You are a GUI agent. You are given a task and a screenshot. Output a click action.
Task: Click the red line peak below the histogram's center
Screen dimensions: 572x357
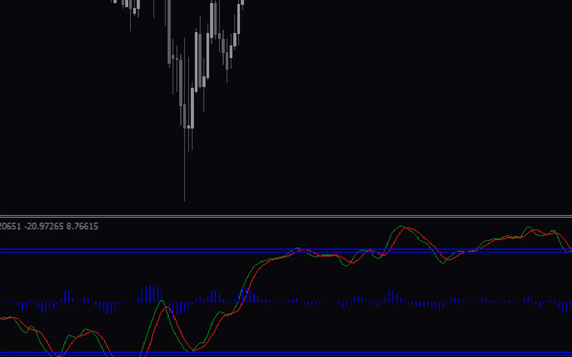[x=166, y=307]
